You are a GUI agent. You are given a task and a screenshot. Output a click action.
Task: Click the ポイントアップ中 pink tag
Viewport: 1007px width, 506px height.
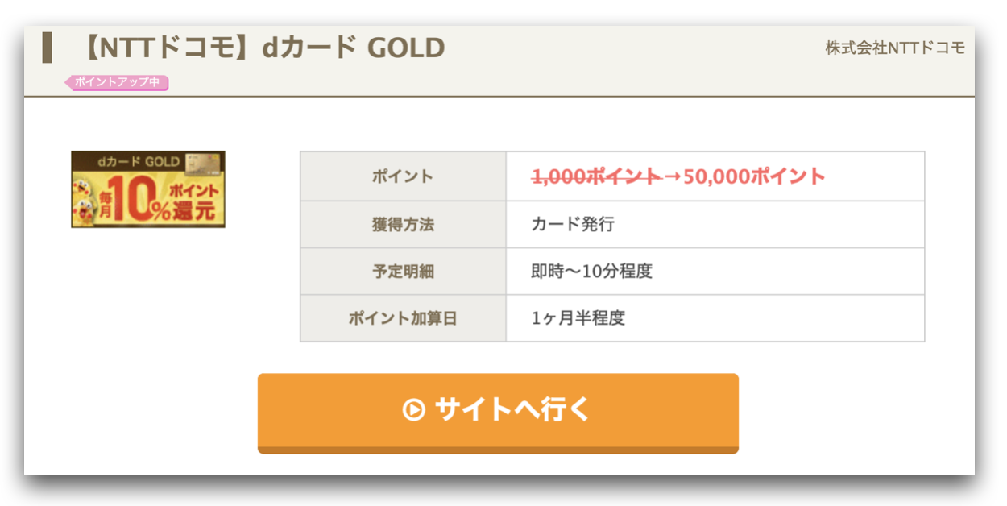point(116,82)
